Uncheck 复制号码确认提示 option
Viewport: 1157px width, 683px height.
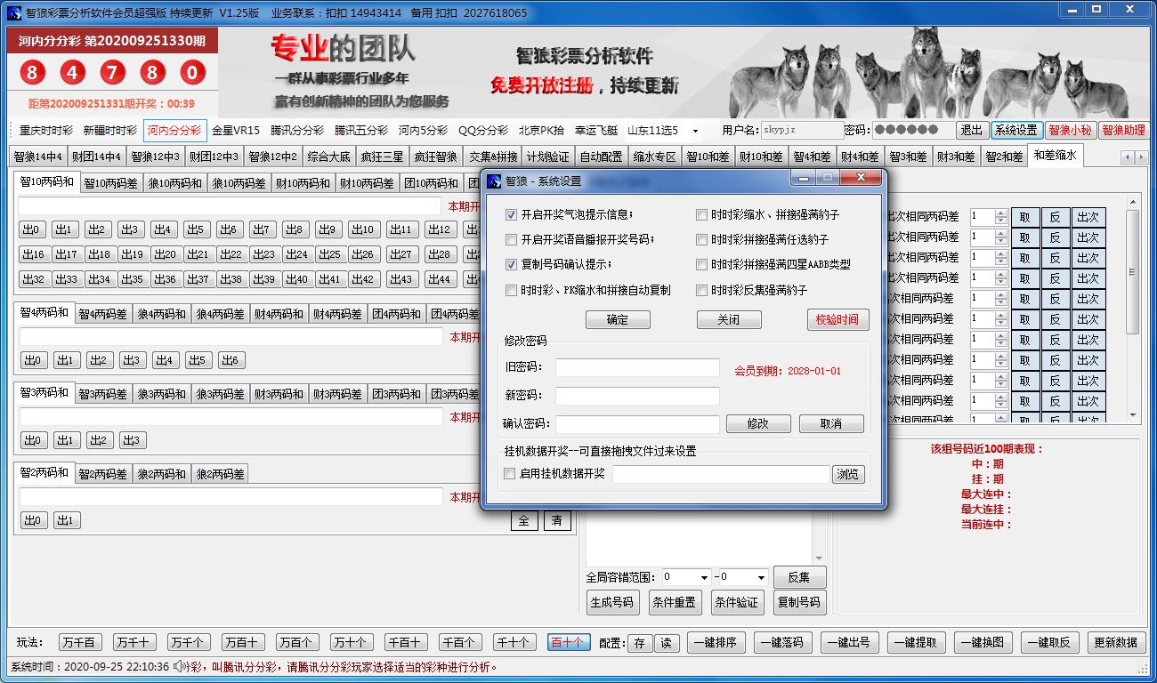pyautogui.click(x=511, y=264)
